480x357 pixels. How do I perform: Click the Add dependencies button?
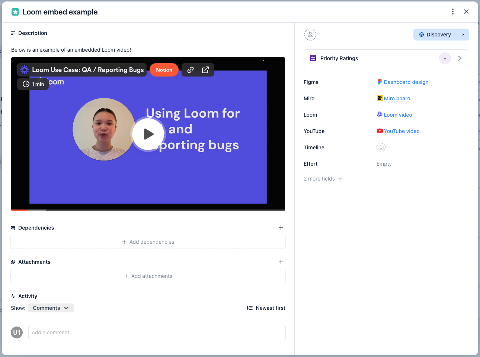coord(148,242)
